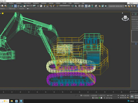138x103 pixels.
Task: Click the Align tool icon
Action: [x=76, y=6]
